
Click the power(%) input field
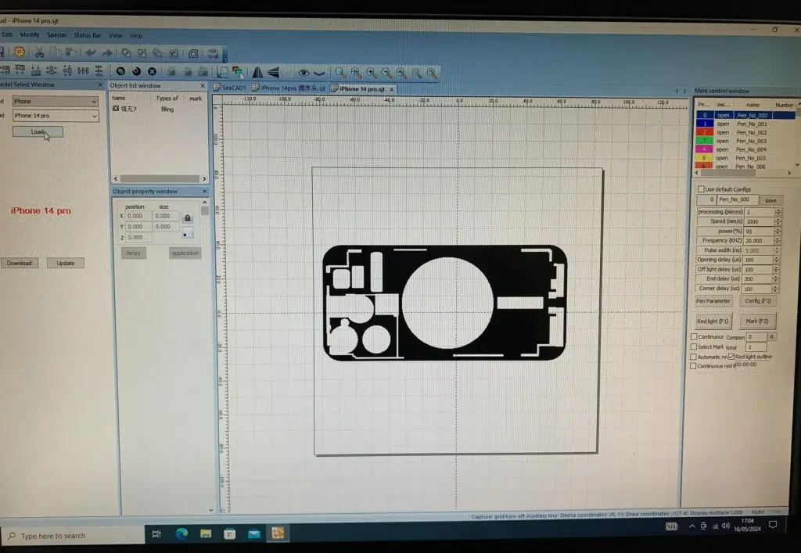tap(758, 232)
